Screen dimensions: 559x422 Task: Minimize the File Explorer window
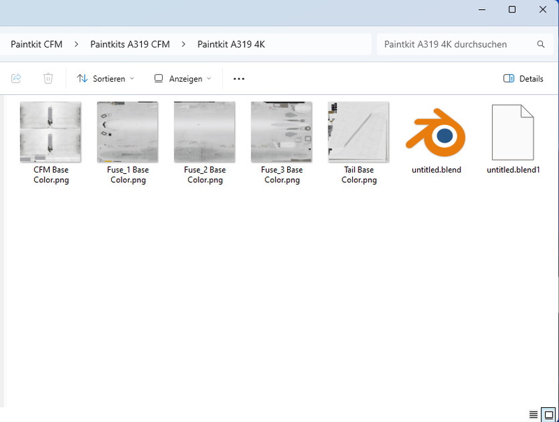pyautogui.click(x=482, y=10)
